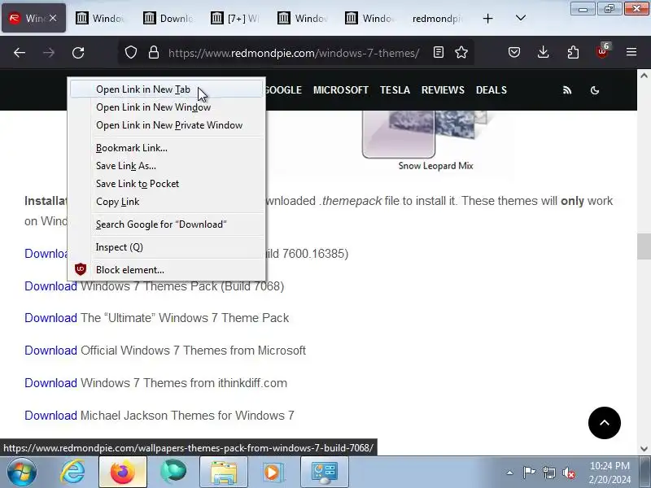
Task: Open the network tray icon
Action: click(548, 473)
